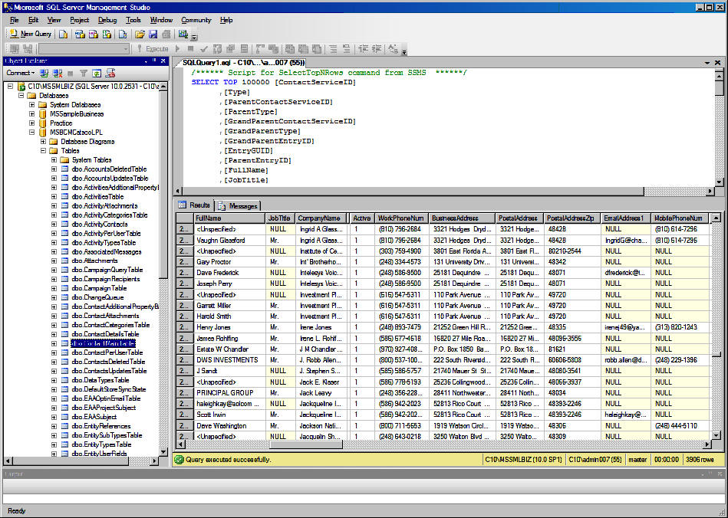728x518 pixels.
Task: Select dbo.EntityReferences table in the tree
Action: pyautogui.click(x=101, y=426)
